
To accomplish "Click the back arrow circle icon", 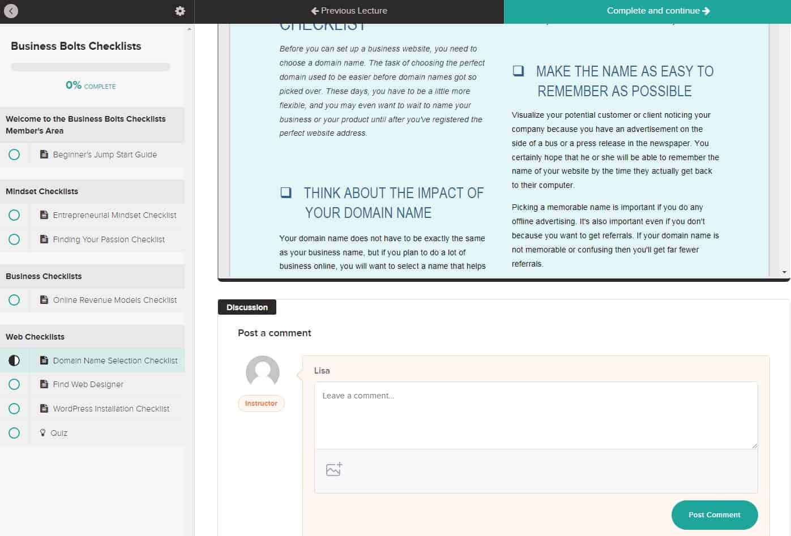I will (11, 11).
